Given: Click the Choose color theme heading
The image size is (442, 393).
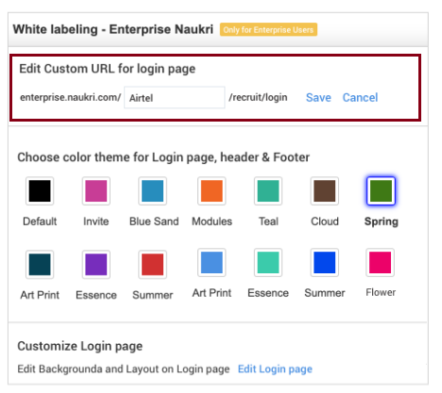Looking at the screenshot, I should [x=163, y=157].
